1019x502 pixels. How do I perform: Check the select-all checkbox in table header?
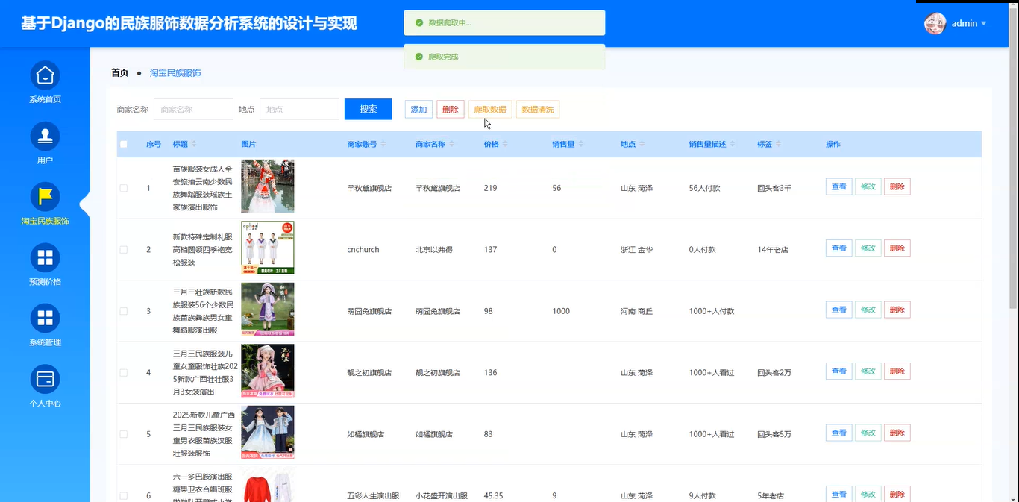tap(124, 144)
